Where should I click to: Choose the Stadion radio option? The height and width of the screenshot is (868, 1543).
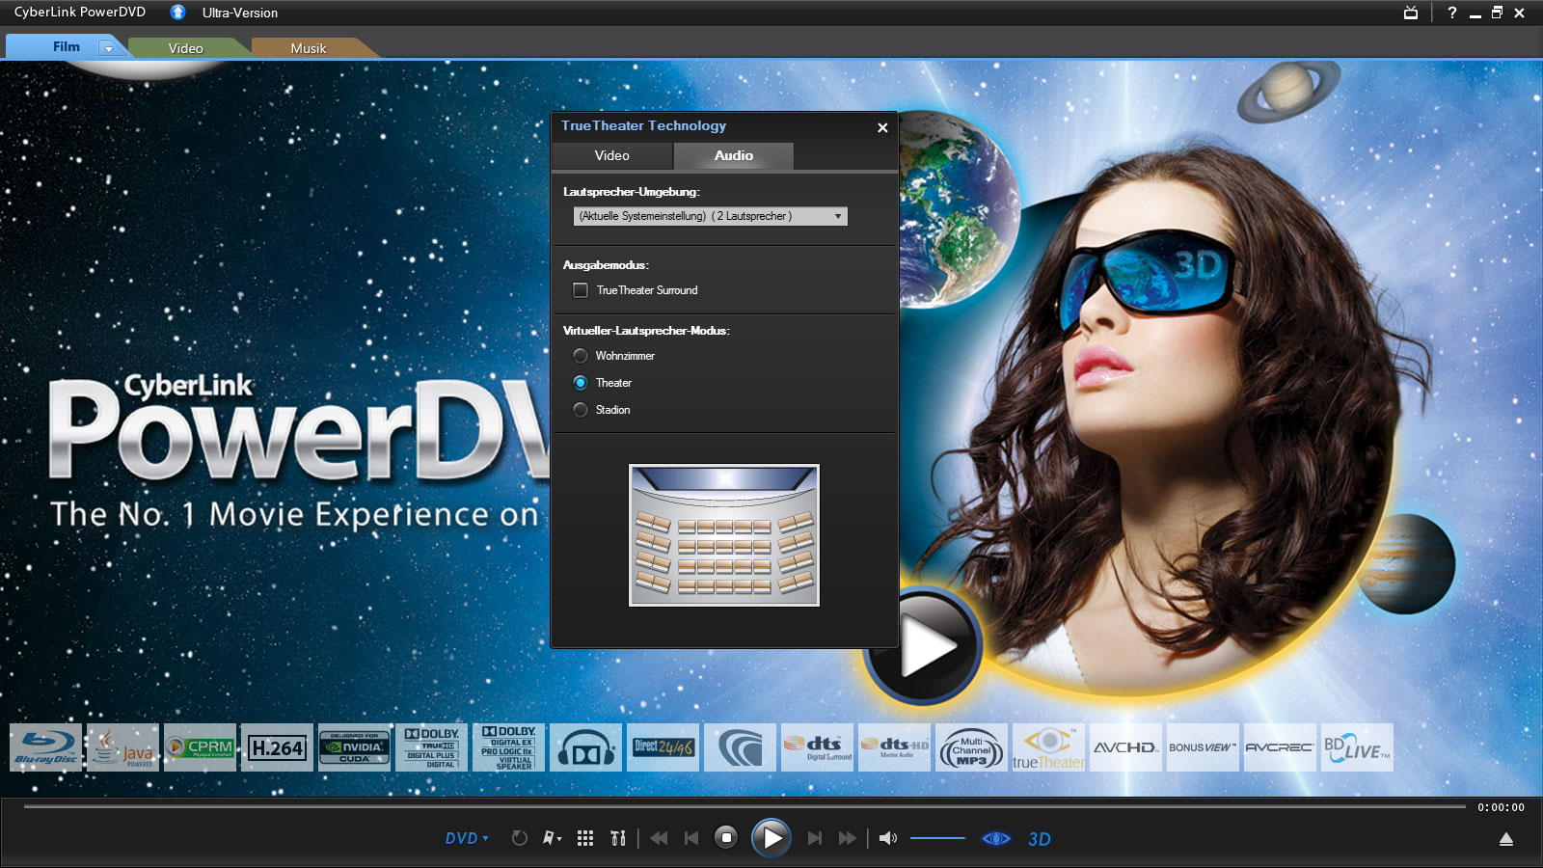[x=581, y=410]
